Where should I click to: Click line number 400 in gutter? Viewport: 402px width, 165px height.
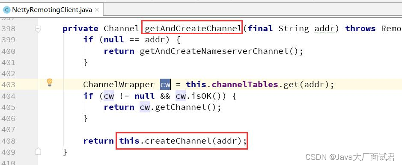(x=9, y=51)
